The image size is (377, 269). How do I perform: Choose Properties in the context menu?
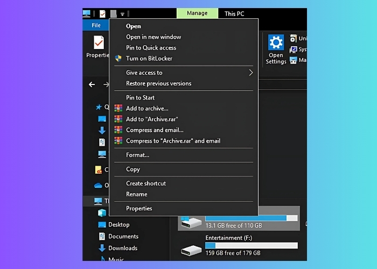click(x=139, y=208)
